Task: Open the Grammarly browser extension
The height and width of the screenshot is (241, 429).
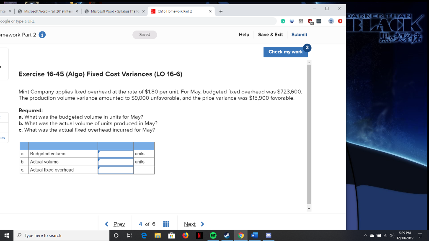Action: click(283, 21)
